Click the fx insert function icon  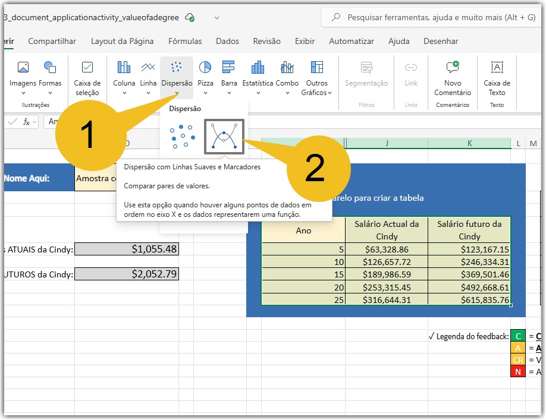(x=26, y=122)
